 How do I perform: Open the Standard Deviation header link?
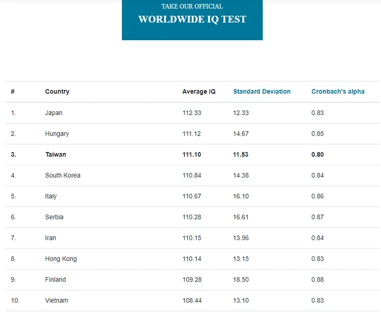(x=262, y=91)
